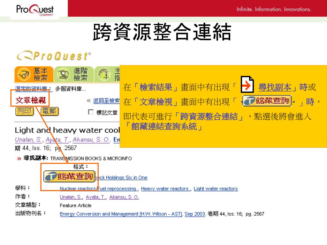Click the 出版物刊名： label
Viewport: 327px width, 245px height.
30,213
